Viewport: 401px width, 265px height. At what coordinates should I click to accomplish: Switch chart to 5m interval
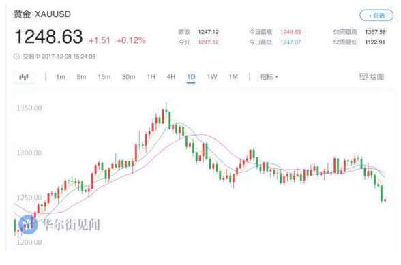81,77
